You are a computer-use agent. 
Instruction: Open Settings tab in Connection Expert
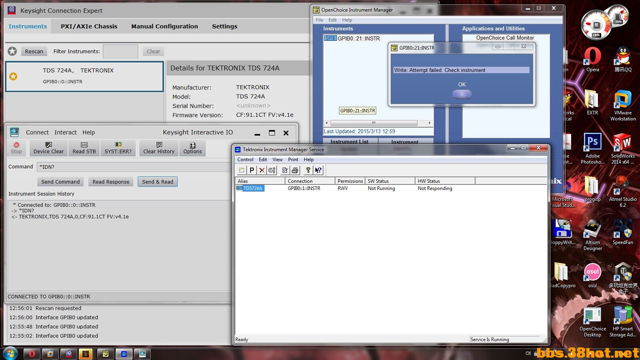225,26
